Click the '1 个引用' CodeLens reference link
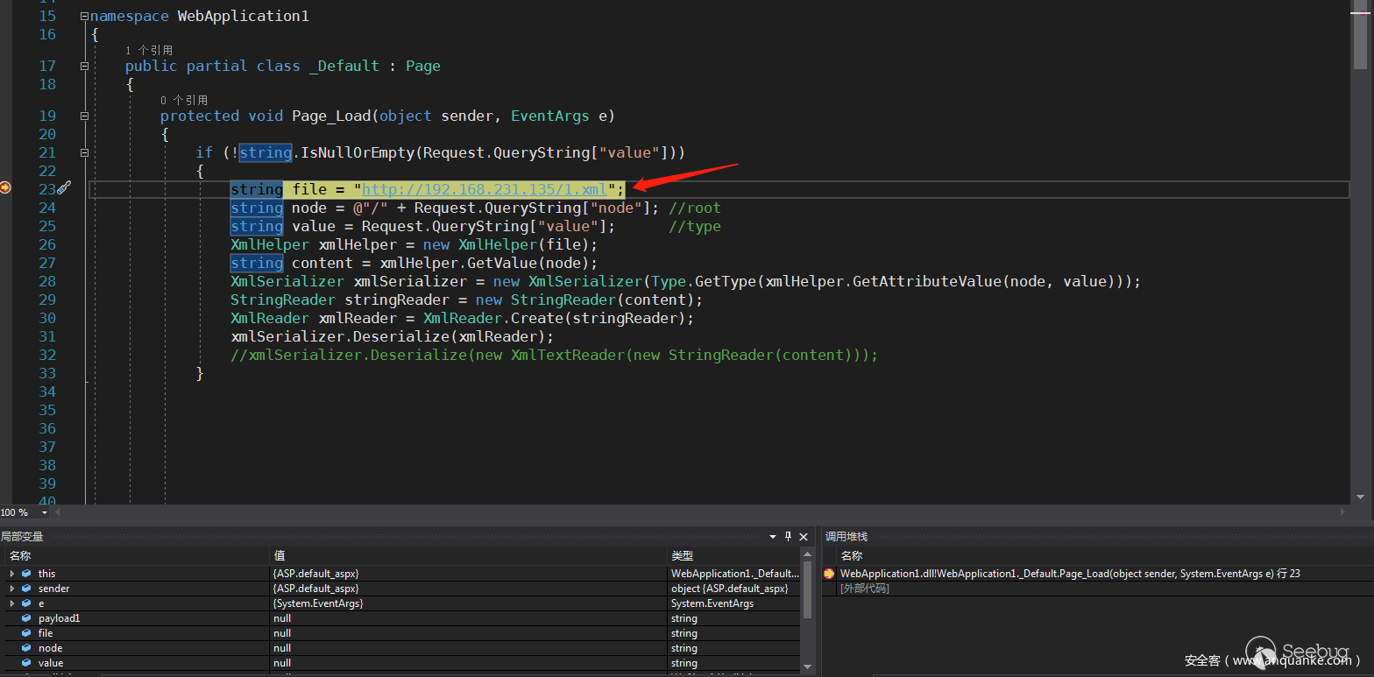This screenshot has height=677, width=1374. tap(149, 51)
